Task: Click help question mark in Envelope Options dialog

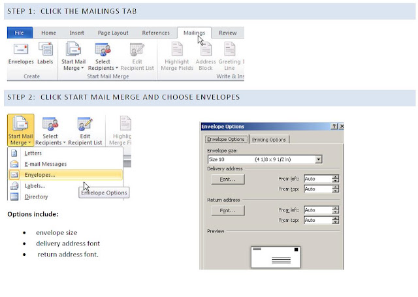Action: 334,126
